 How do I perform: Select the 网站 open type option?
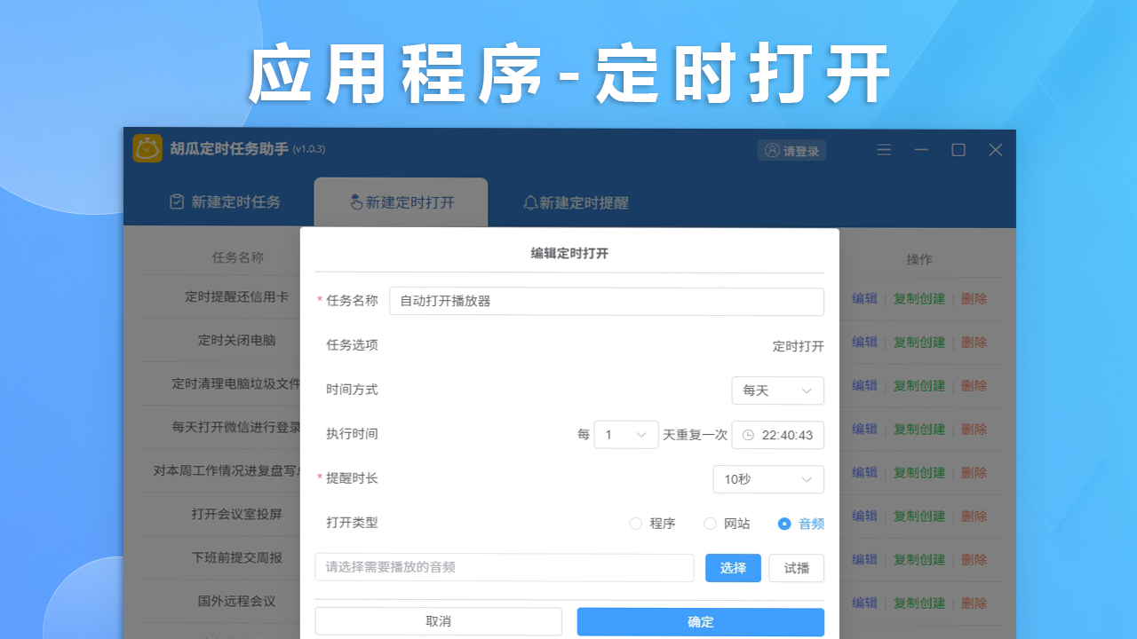pyautogui.click(x=711, y=524)
